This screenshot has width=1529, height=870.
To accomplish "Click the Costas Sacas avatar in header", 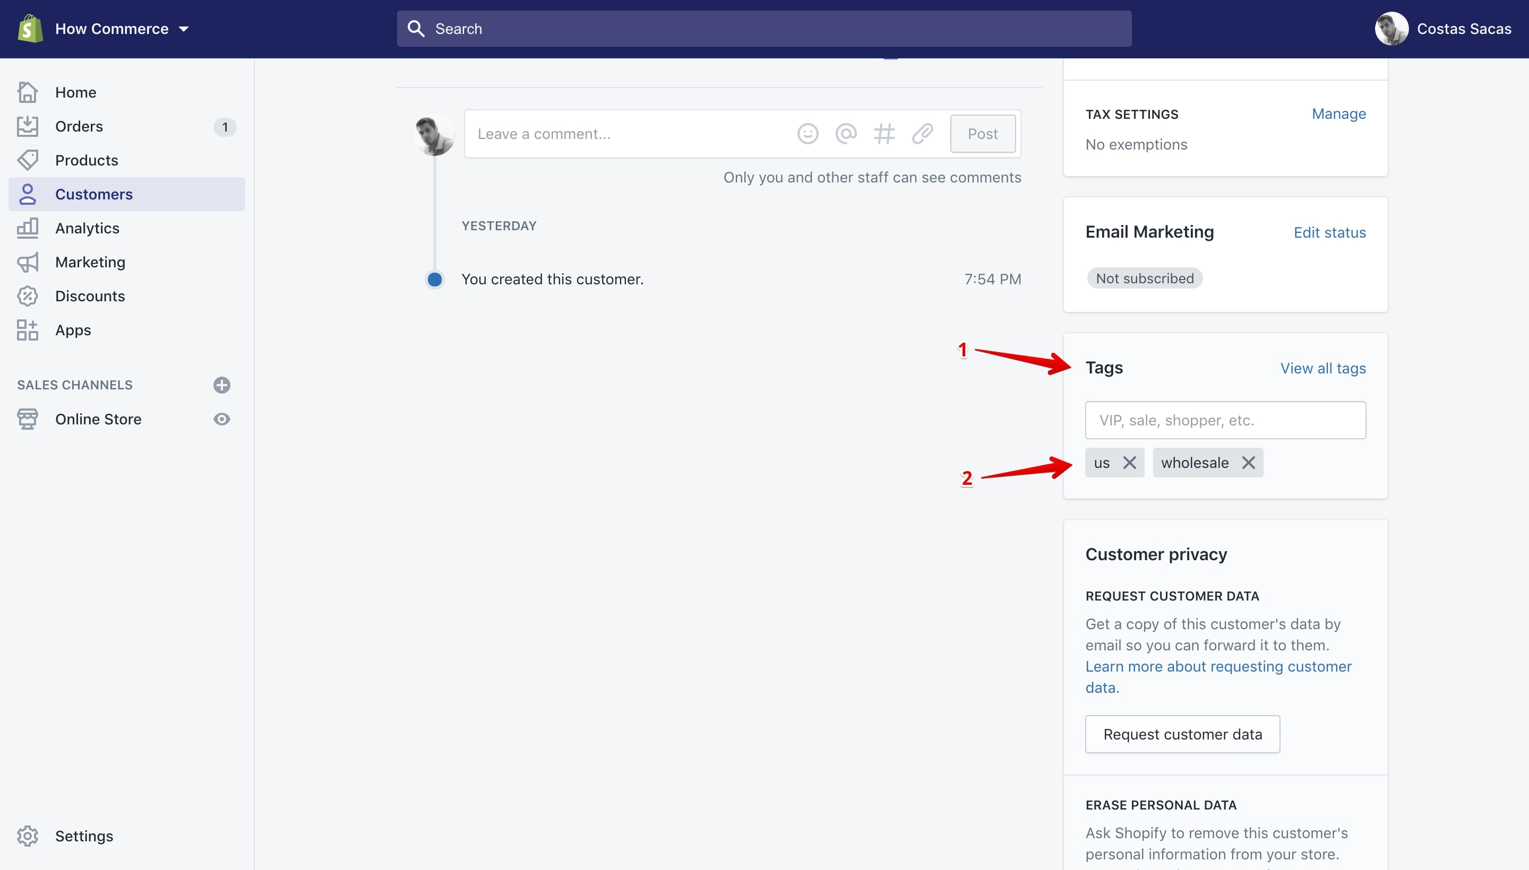I will (x=1391, y=29).
